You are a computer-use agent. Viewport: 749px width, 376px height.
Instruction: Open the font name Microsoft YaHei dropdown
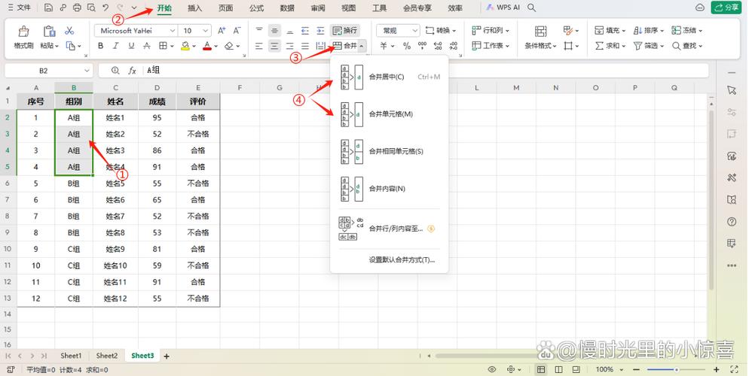[173, 31]
